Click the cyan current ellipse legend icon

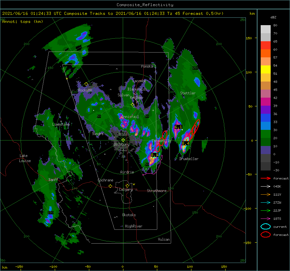coord(266,227)
